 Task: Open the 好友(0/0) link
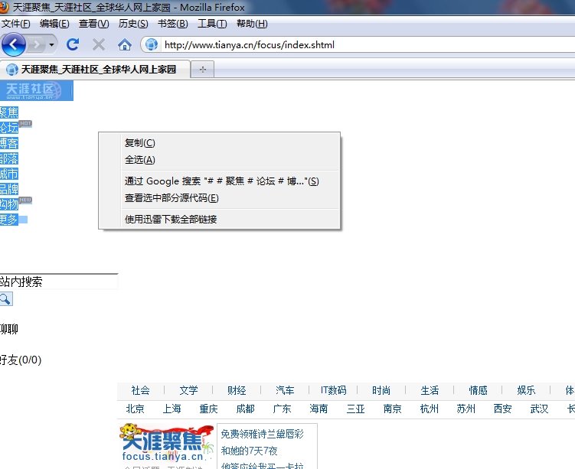[x=21, y=360]
